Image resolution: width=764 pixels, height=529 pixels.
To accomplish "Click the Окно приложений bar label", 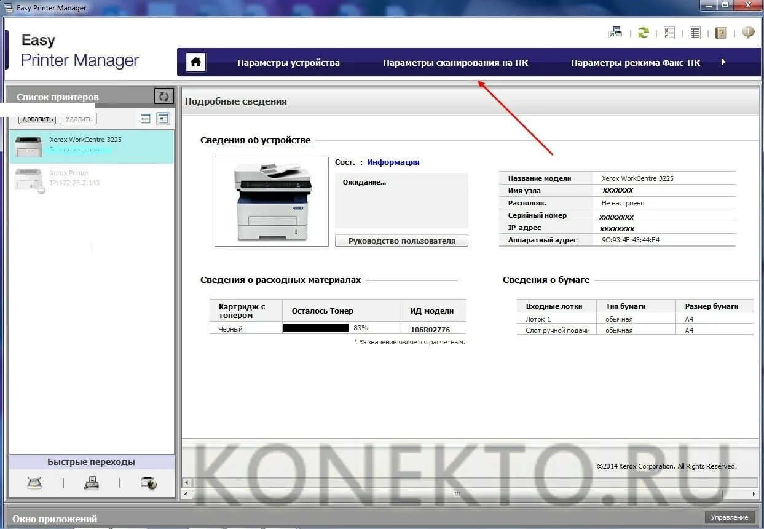I will click(x=55, y=519).
